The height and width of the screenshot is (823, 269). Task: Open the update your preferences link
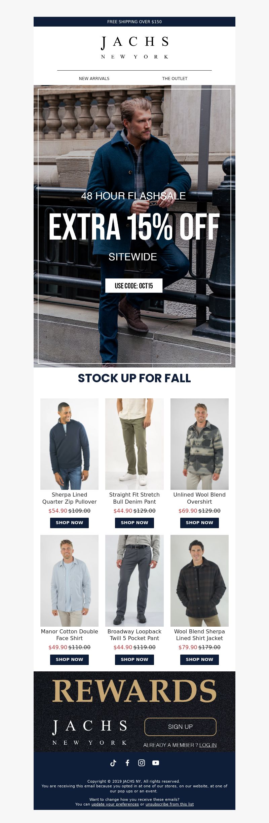coord(115,804)
